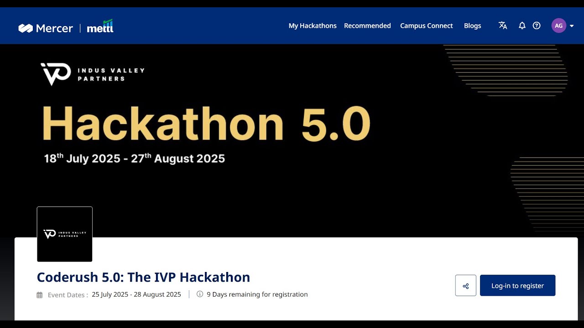Click the Mercer Mettl logo
Screen dimensions: 584x328
[66, 27]
